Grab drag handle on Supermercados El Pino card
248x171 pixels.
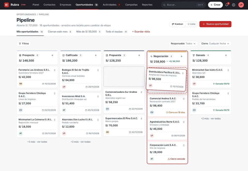click(x=141, y=118)
